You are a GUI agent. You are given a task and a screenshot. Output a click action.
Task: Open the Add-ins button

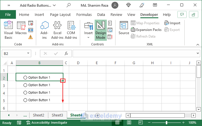[x=44, y=30]
